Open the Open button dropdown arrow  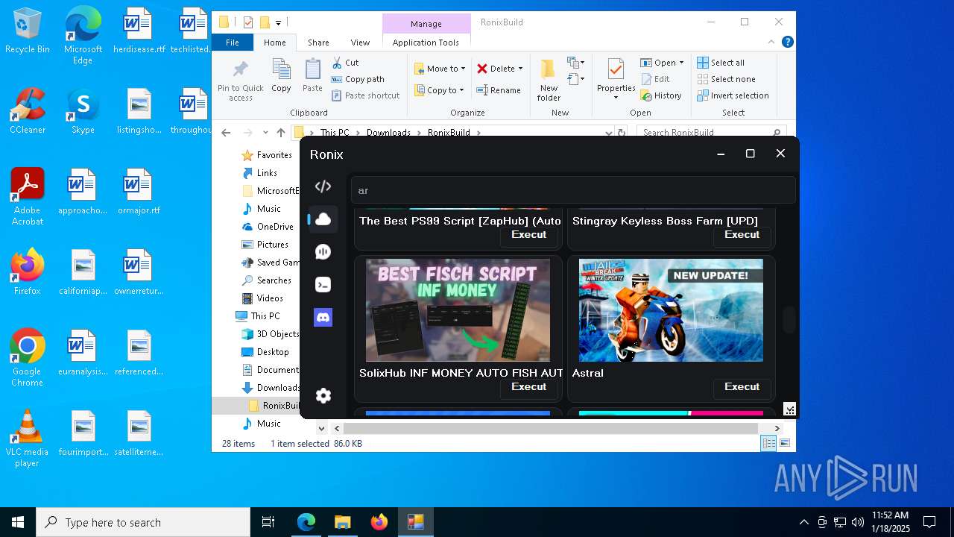[x=681, y=63]
